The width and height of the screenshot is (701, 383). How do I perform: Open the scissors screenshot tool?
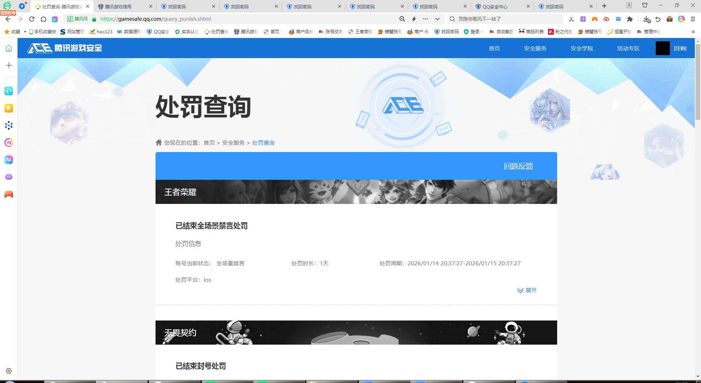pyautogui.click(x=571, y=19)
